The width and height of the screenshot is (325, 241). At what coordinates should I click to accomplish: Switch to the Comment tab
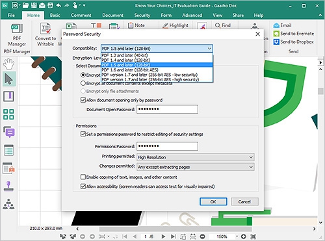(81, 15)
